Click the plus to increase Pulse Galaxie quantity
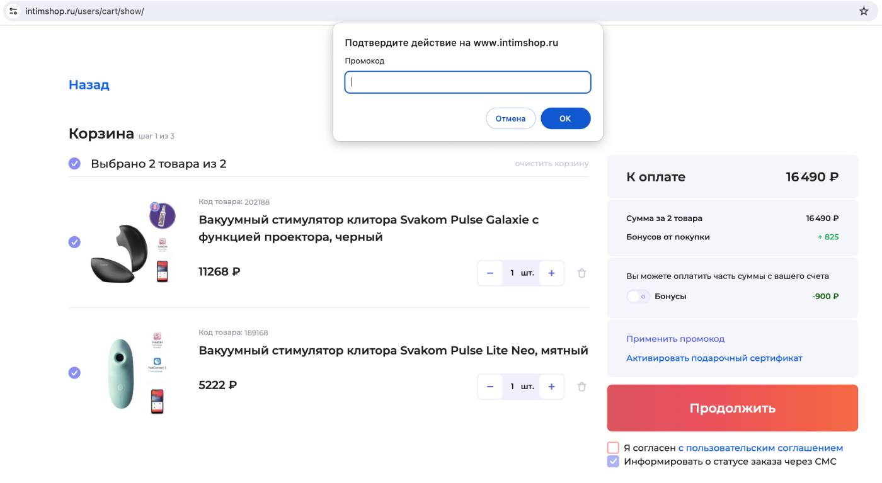This screenshot has width=882, height=483. [551, 273]
